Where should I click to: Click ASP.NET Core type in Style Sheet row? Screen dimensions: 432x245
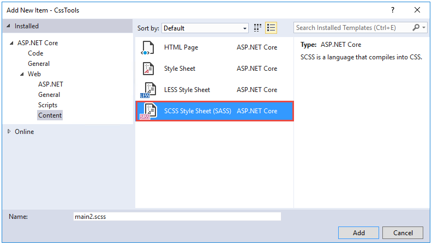click(257, 69)
